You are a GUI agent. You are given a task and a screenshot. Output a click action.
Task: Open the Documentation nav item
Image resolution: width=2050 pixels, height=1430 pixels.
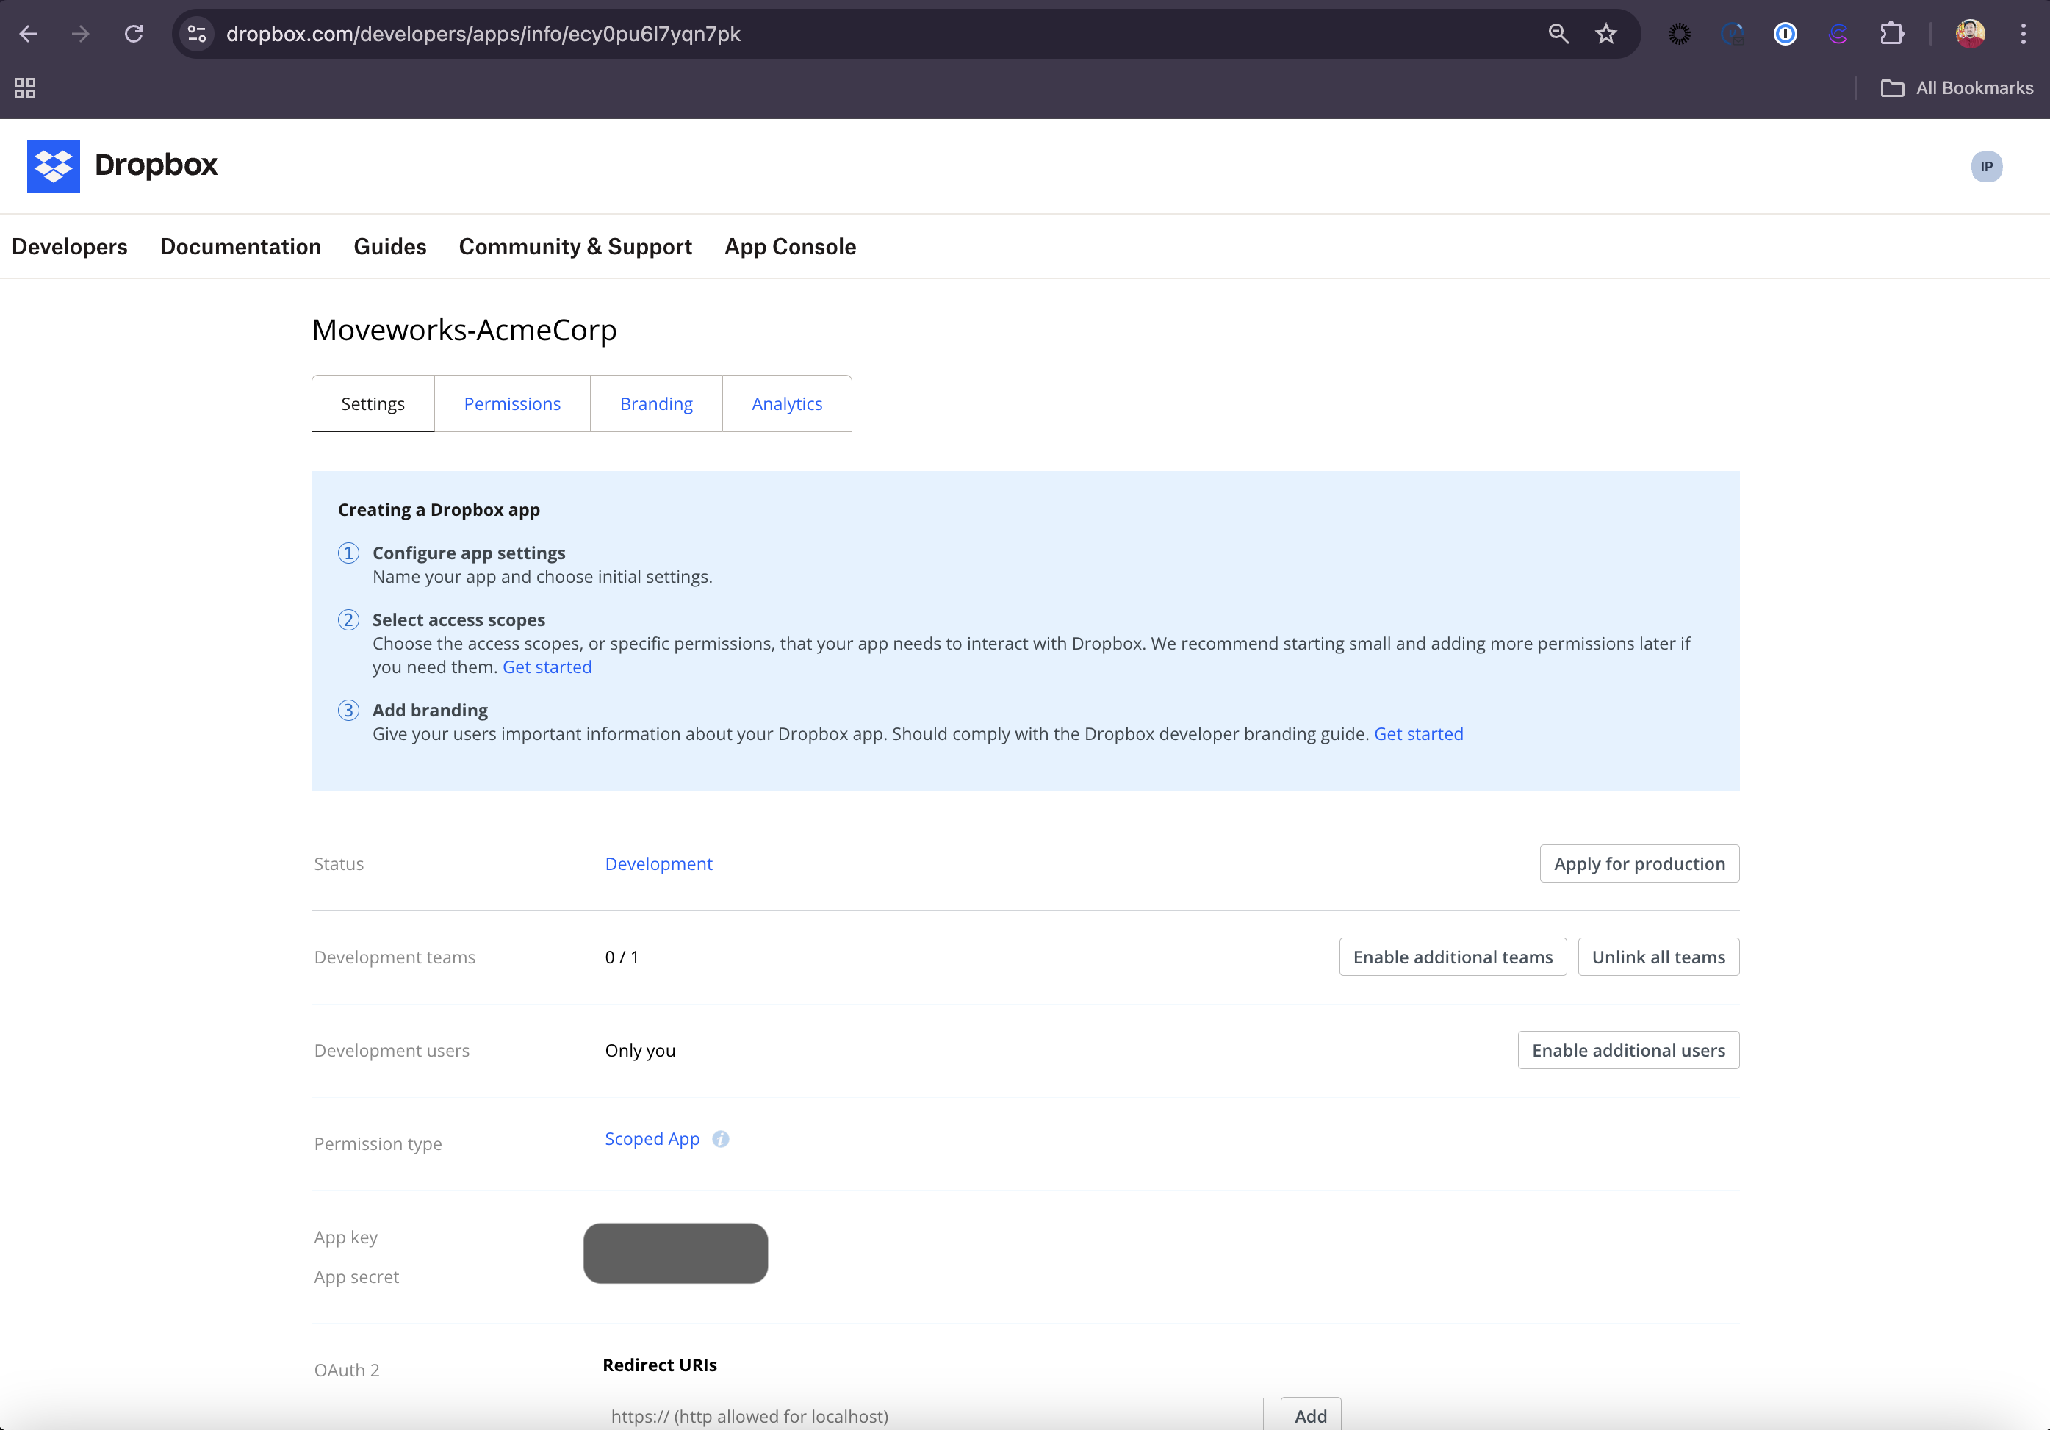240,246
